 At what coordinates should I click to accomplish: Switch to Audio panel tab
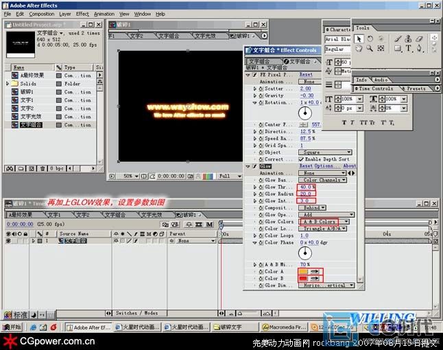(x=381, y=80)
